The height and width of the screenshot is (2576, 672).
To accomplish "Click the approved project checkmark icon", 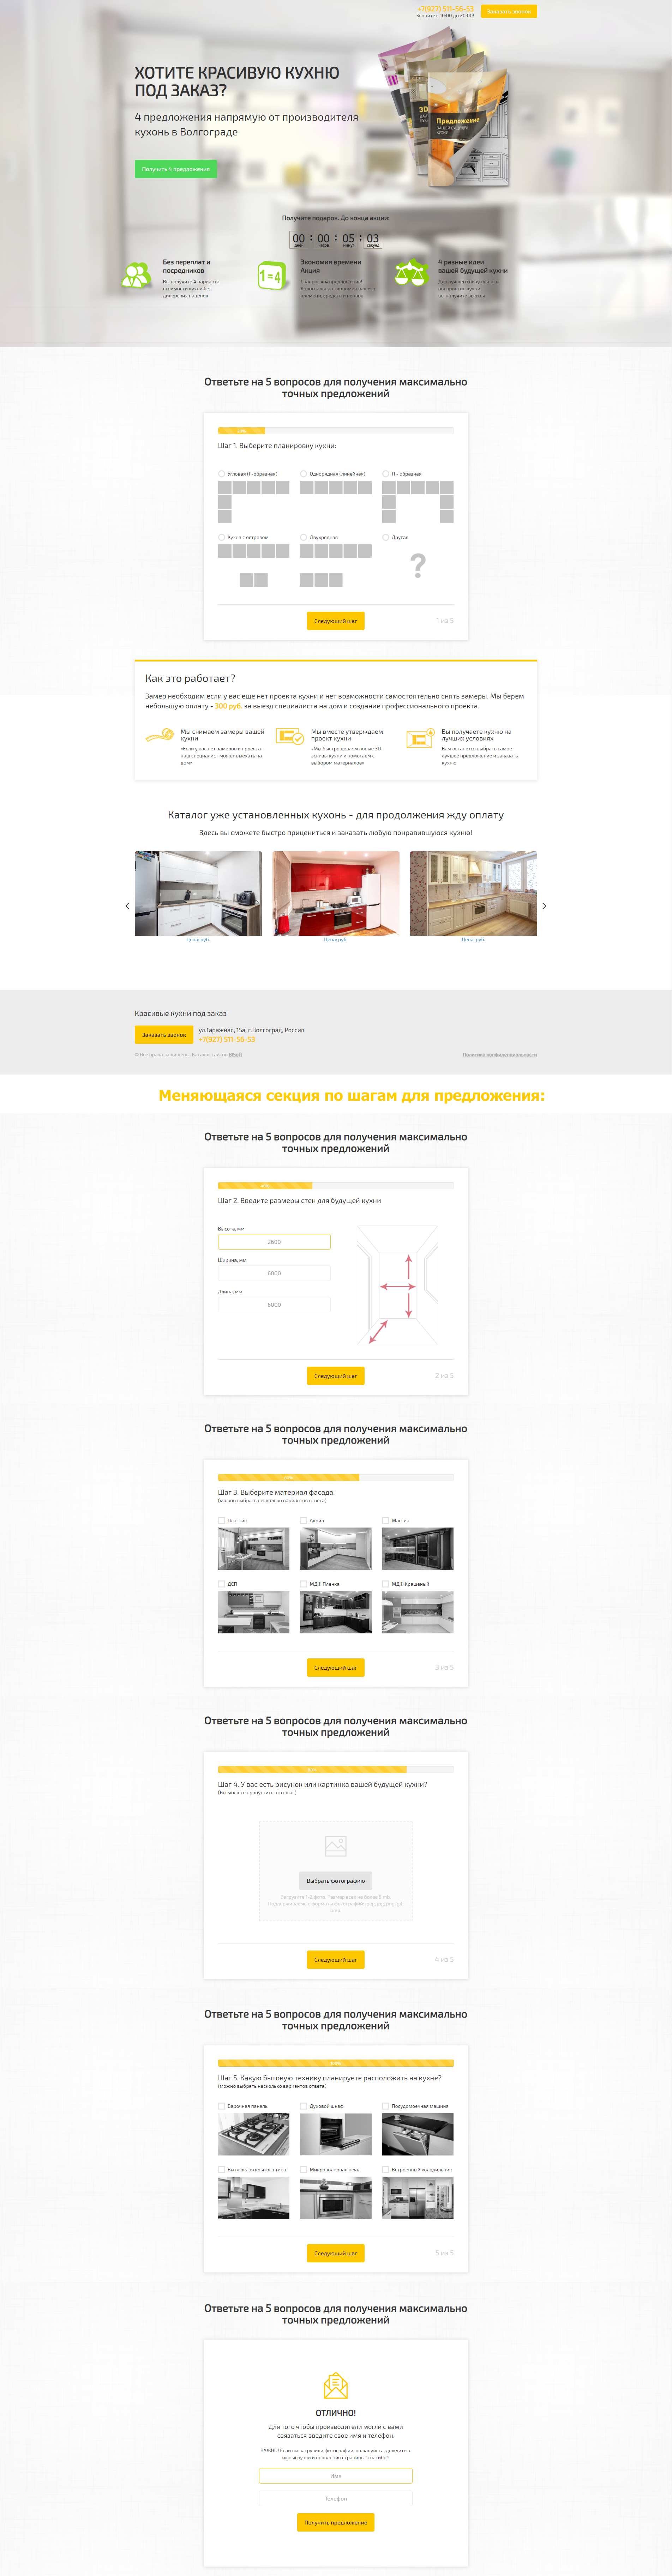I will click(290, 737).
